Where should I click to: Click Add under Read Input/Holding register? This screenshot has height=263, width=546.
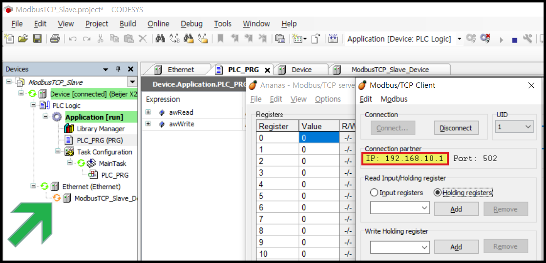pos(456,209)
